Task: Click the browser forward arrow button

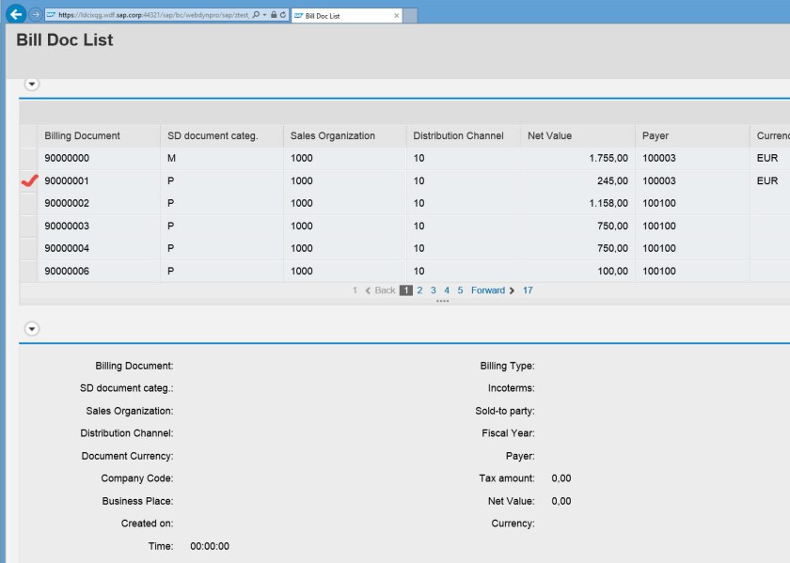Action: point(35,15)
